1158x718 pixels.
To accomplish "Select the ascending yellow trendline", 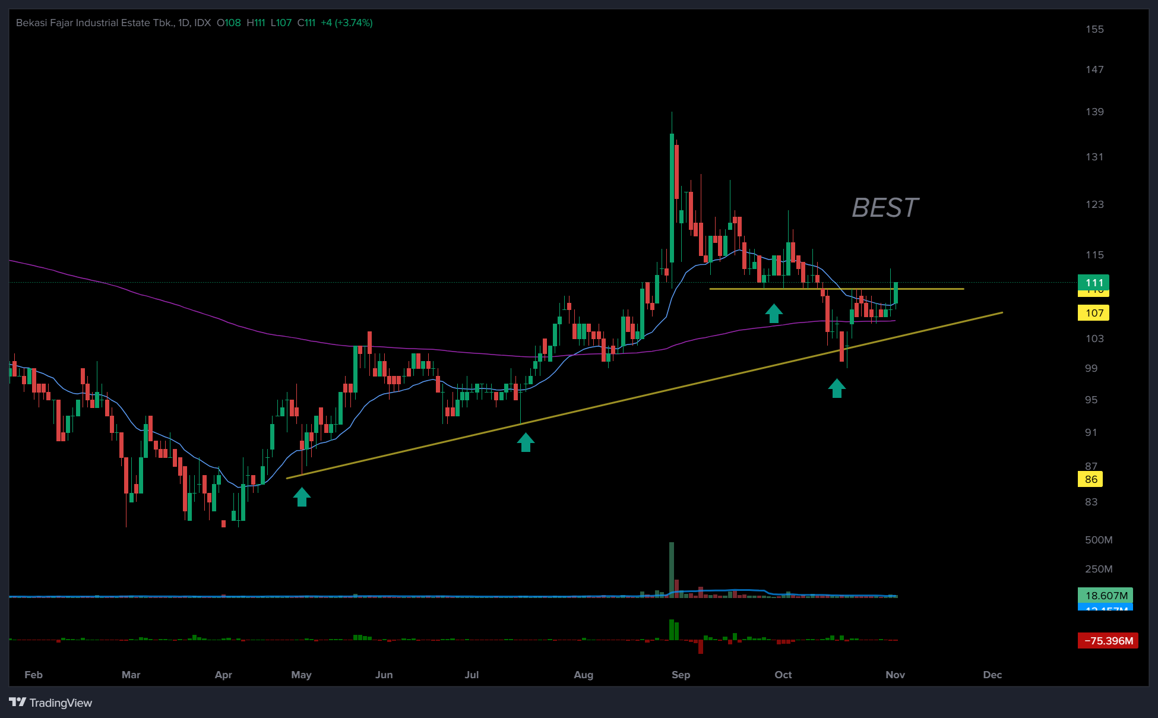I will click(x=594, y=407).
